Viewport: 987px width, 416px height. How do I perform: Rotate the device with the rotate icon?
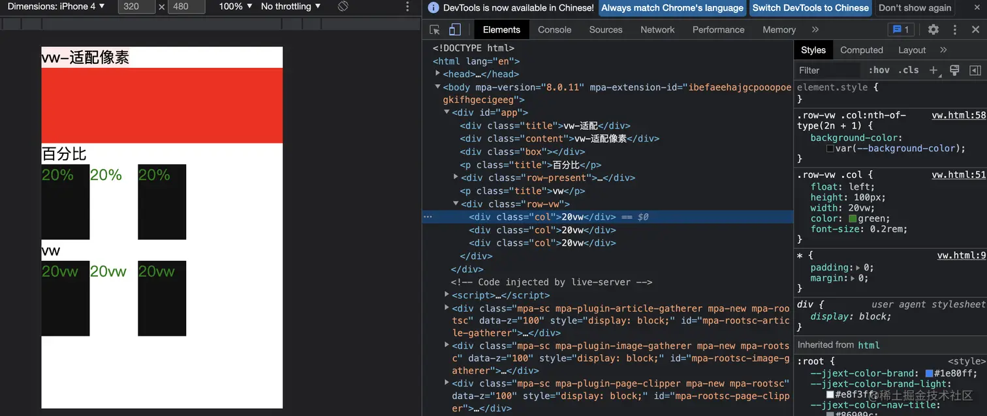pos(343,7)
